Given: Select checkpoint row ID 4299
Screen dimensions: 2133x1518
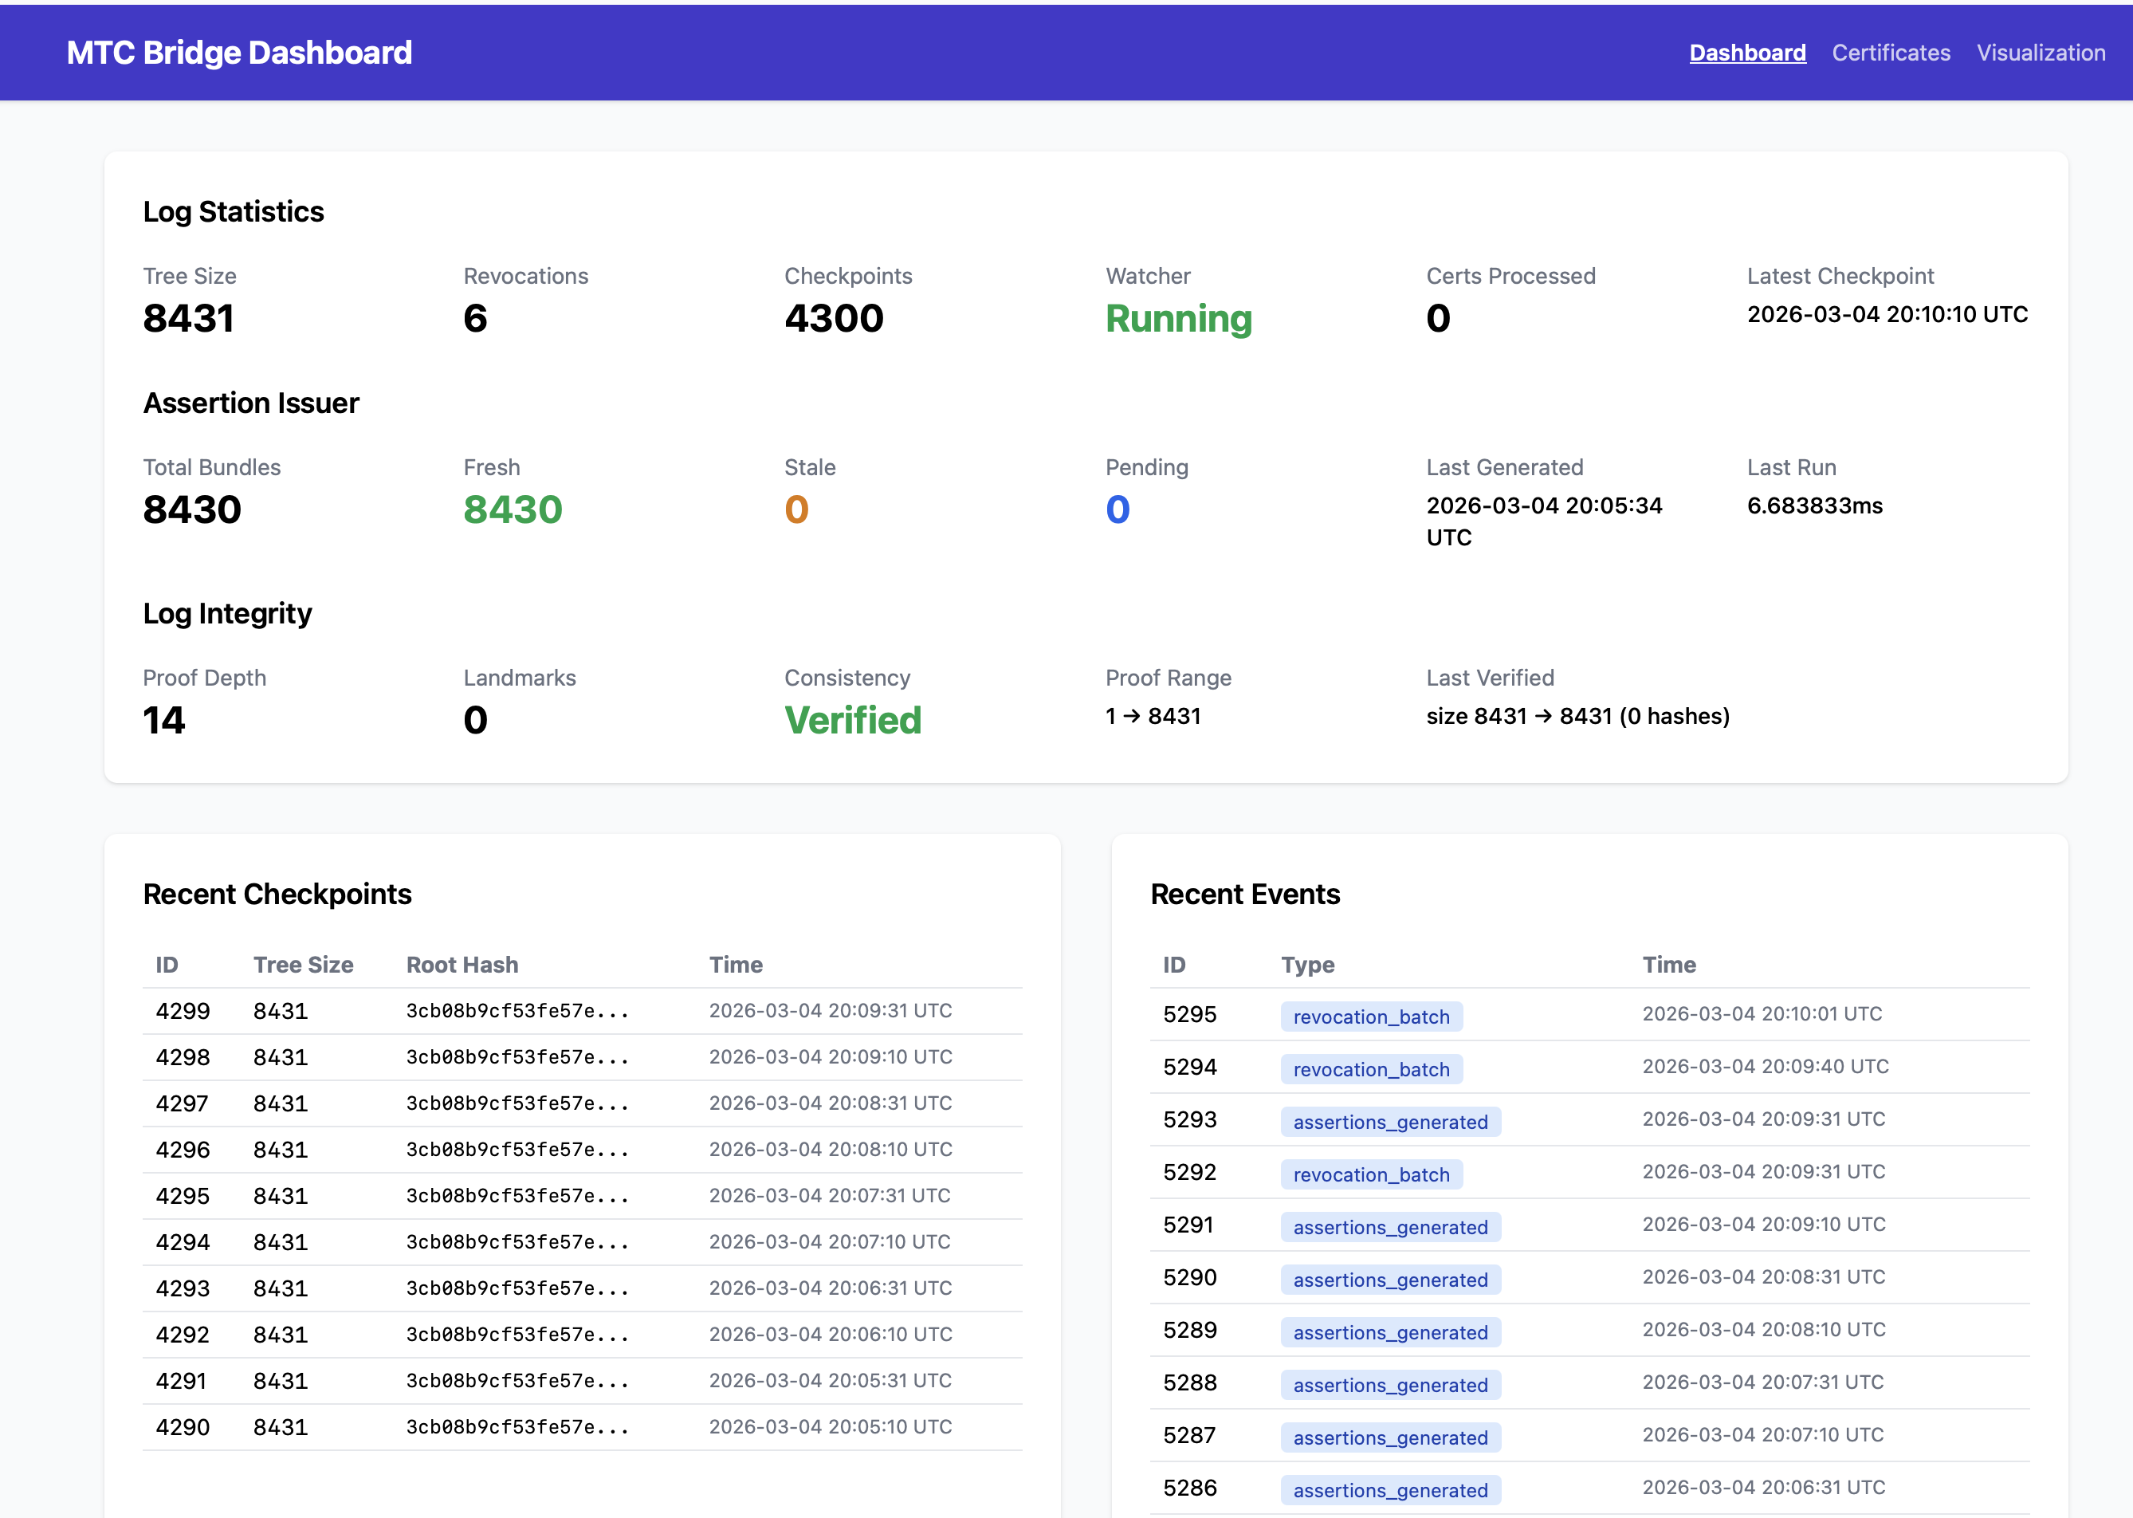Looking at the screenshot, I should [x=183, y=1010].
